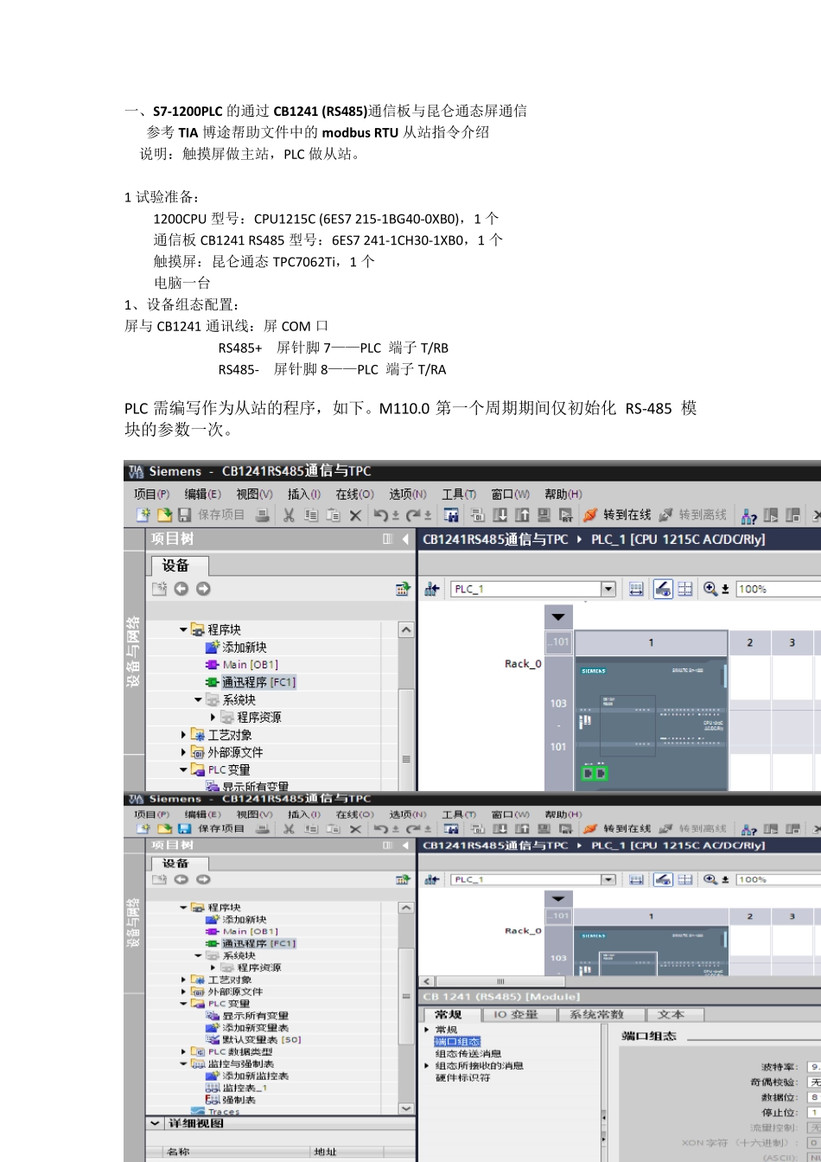Click the Traces icon in the lower tree

tap(198, 1112)
